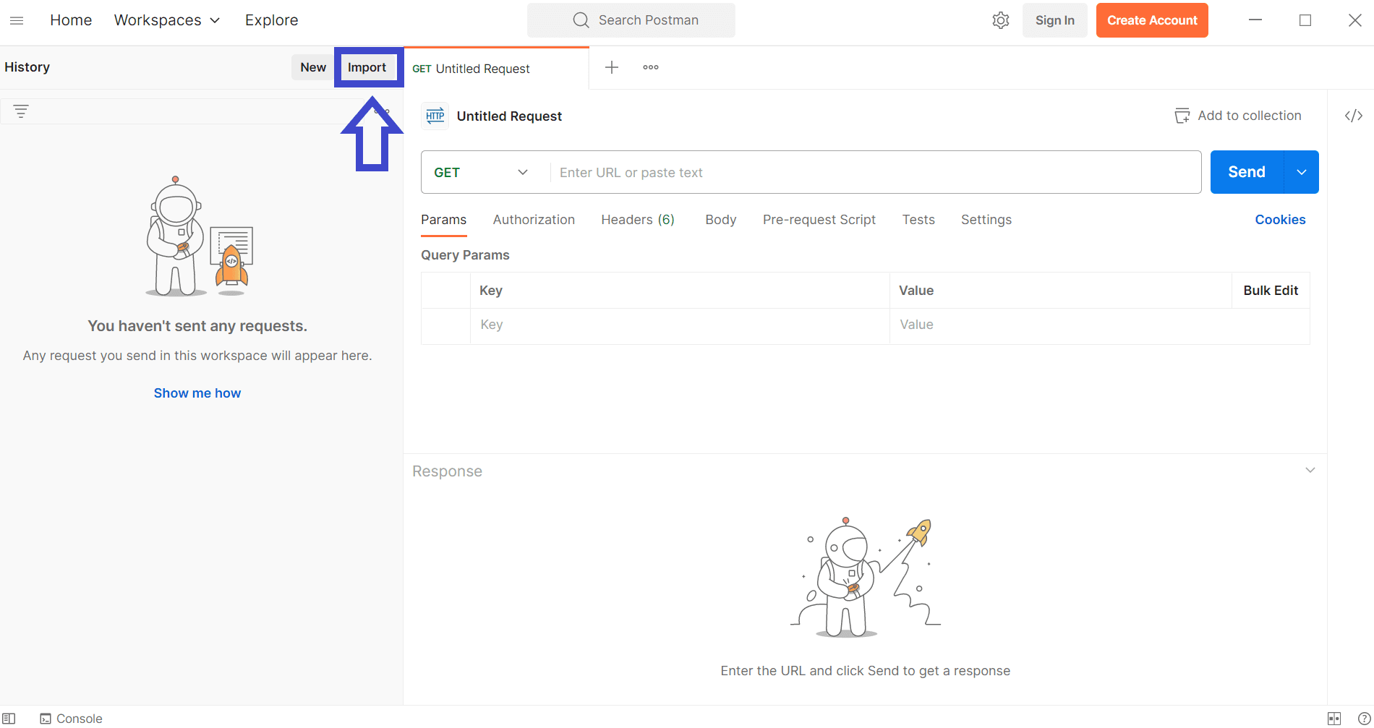
Task: Open the Settings gear icon
Action: (1001, 20)
